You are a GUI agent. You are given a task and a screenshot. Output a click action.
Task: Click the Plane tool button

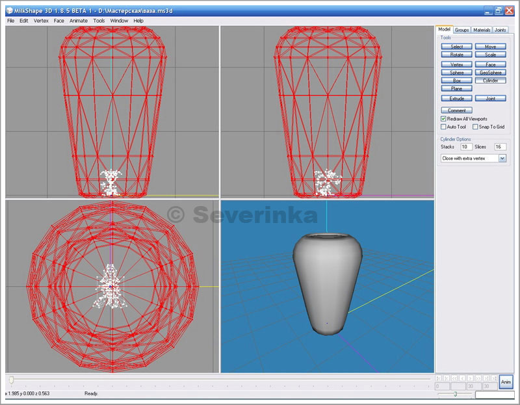457,88
